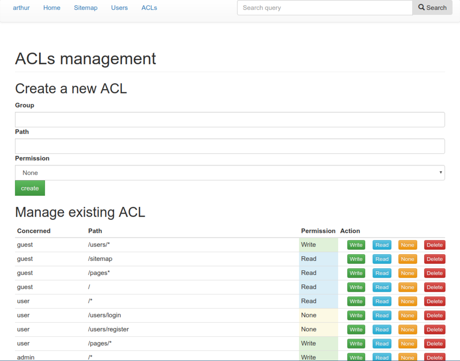Set guest /pages* permission to None
The height and width of the screenshot is (361, 460).
(x=407, y=273)
